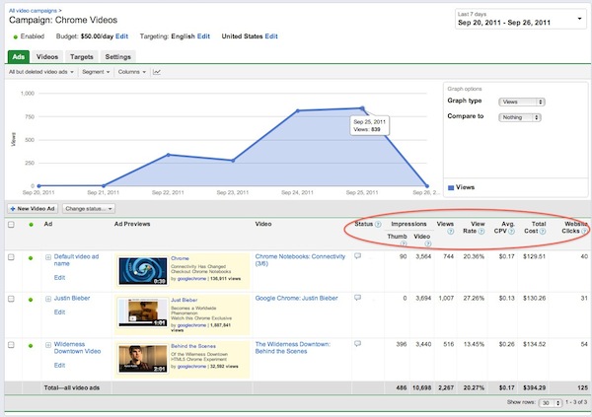Image resolution: width=592 pixels, height=417 pixels.
Task: Click Edit under Wilderness Downtown Video ad
Action: click(x=59, y=366)
